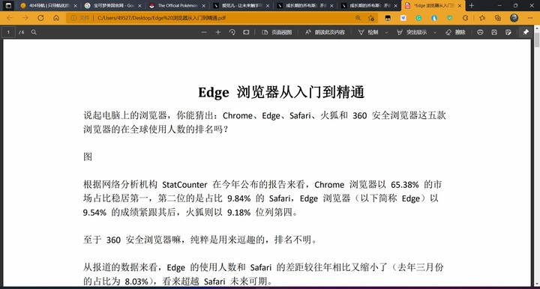Viewport: 540px width, 289px height.
Task: Open the dark square extension icon
Action: click(388, 18)
